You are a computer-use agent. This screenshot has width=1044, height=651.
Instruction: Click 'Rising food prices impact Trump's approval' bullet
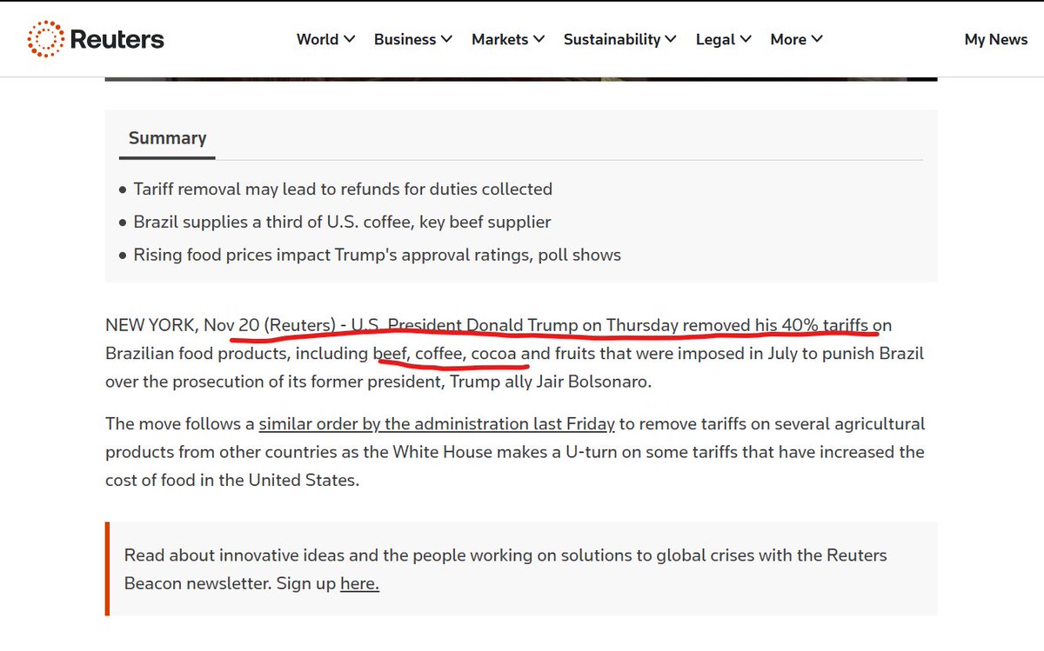(x=377, y=255)
